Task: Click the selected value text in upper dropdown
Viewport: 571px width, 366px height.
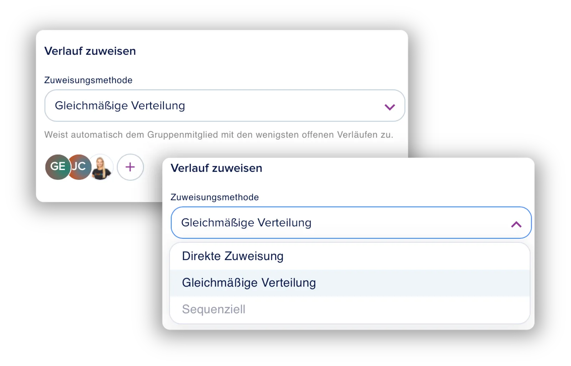Action: coord(120,106)
